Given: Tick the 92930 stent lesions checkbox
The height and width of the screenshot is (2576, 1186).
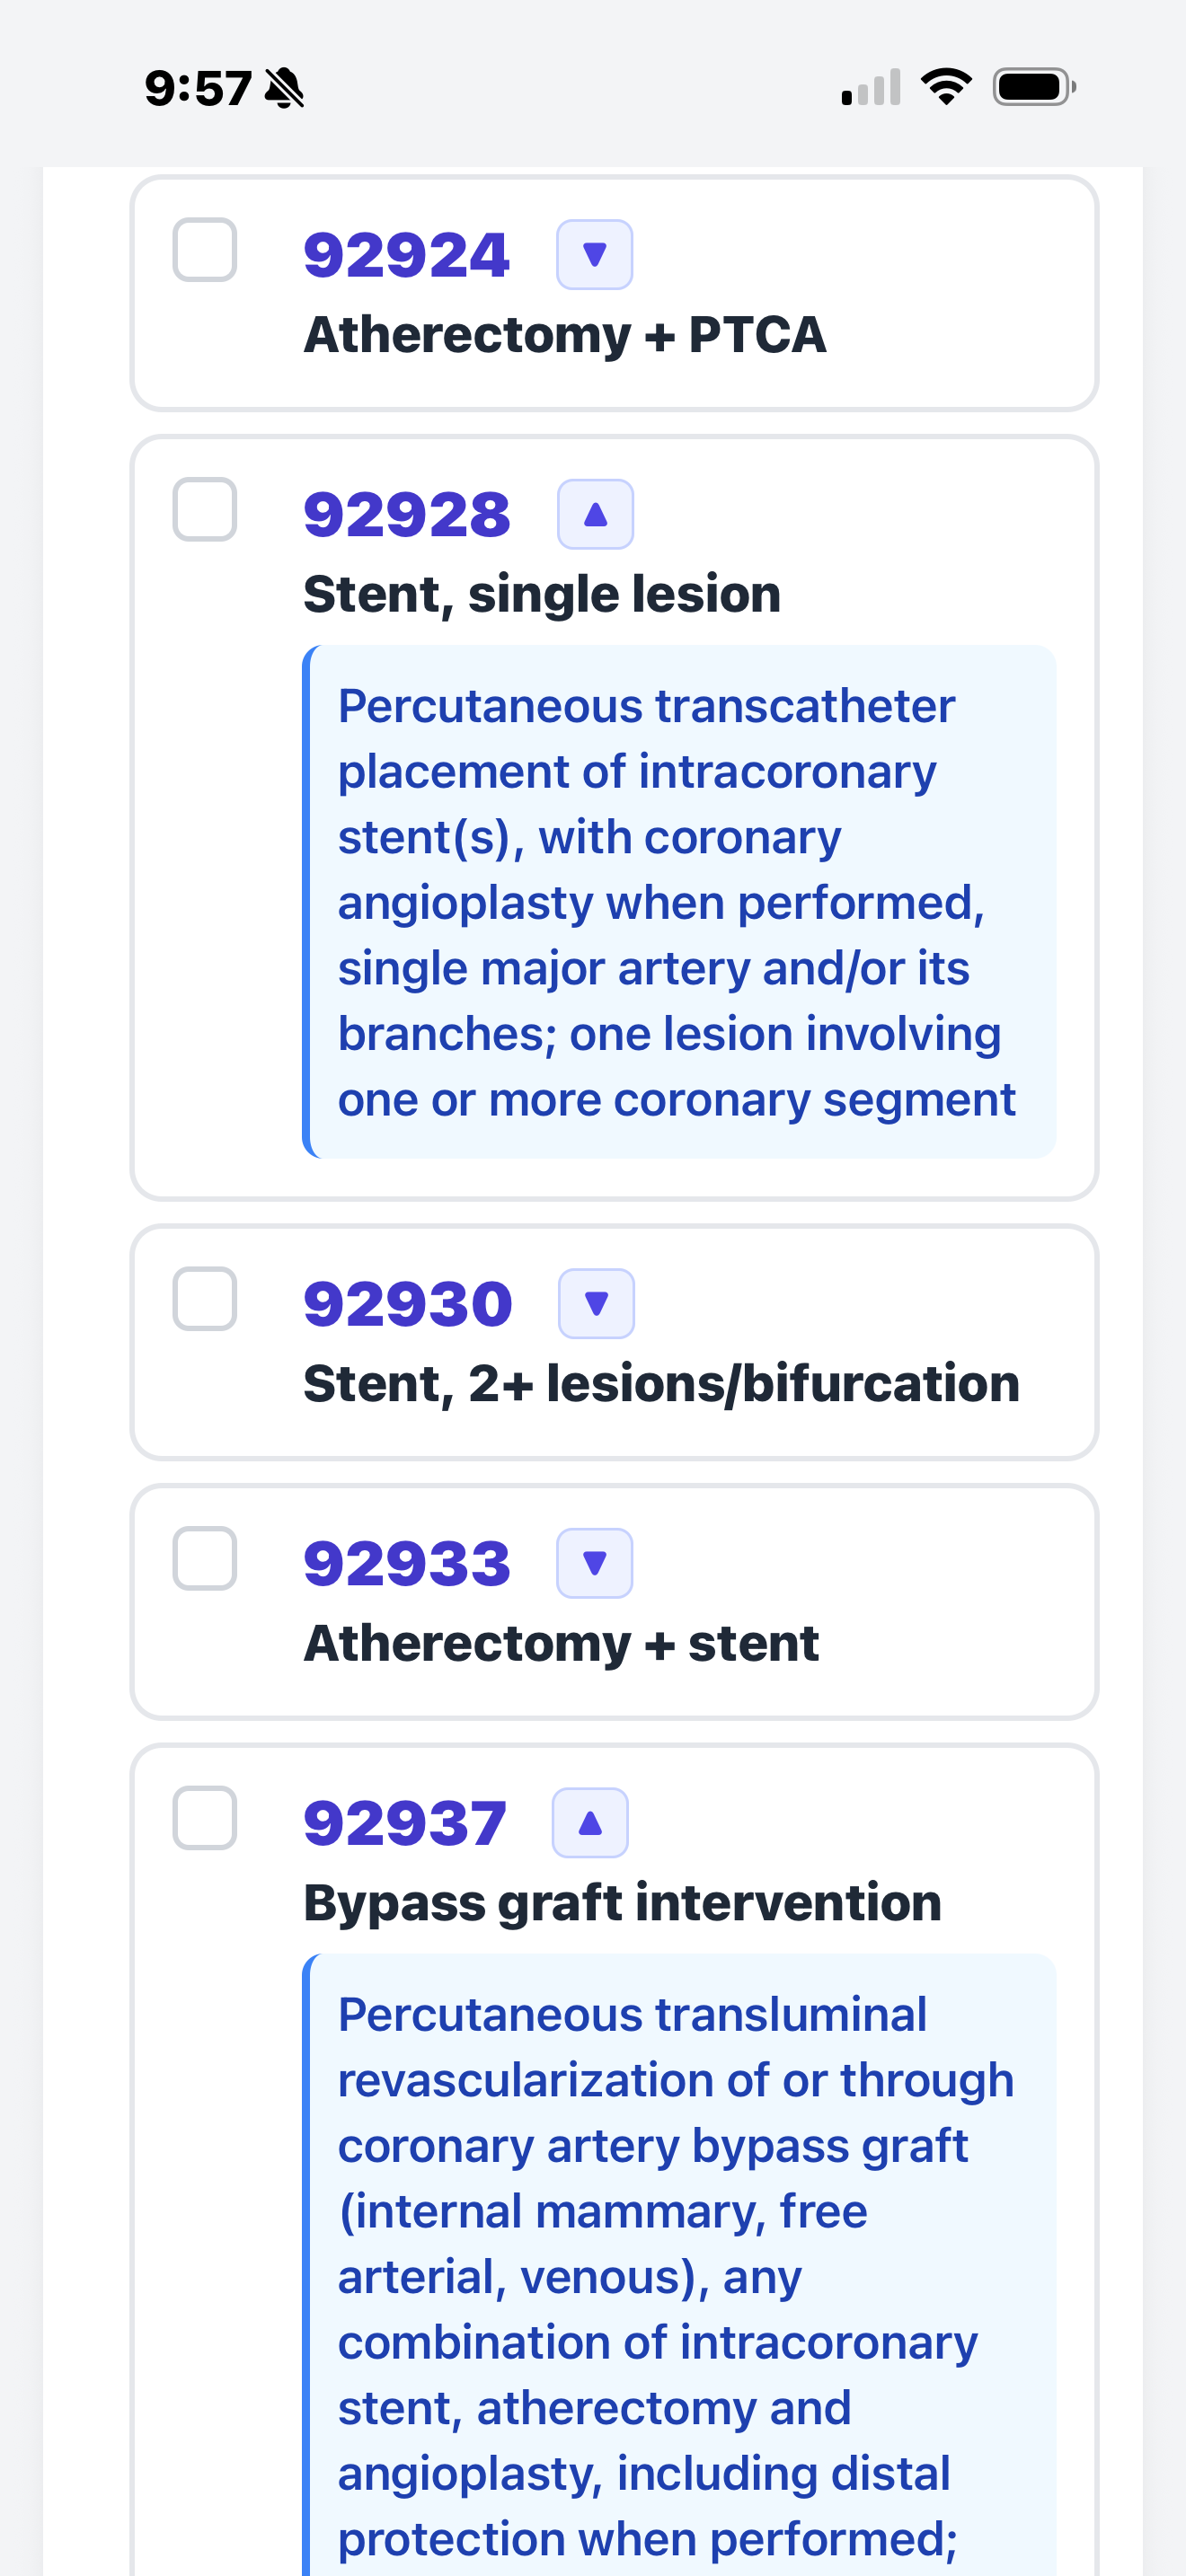Looking at the screenshot, I should (x=205, y=1299).
